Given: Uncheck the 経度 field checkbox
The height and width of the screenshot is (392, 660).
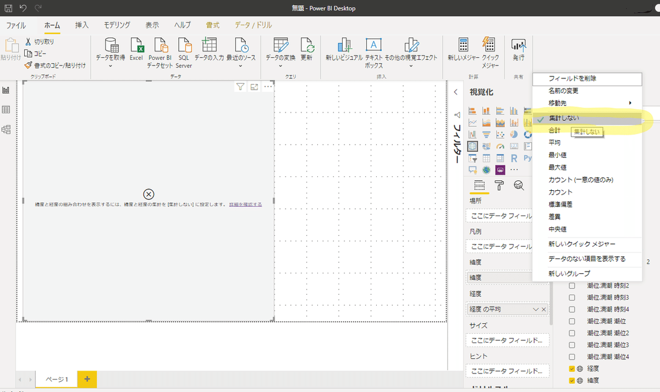Looking at the screenshot, I should click(x=572, y=368).
